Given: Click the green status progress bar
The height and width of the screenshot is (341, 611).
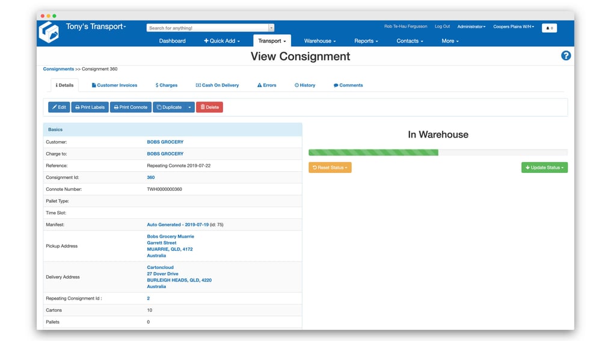Looking at the screenshot, I should pos(373,152).
